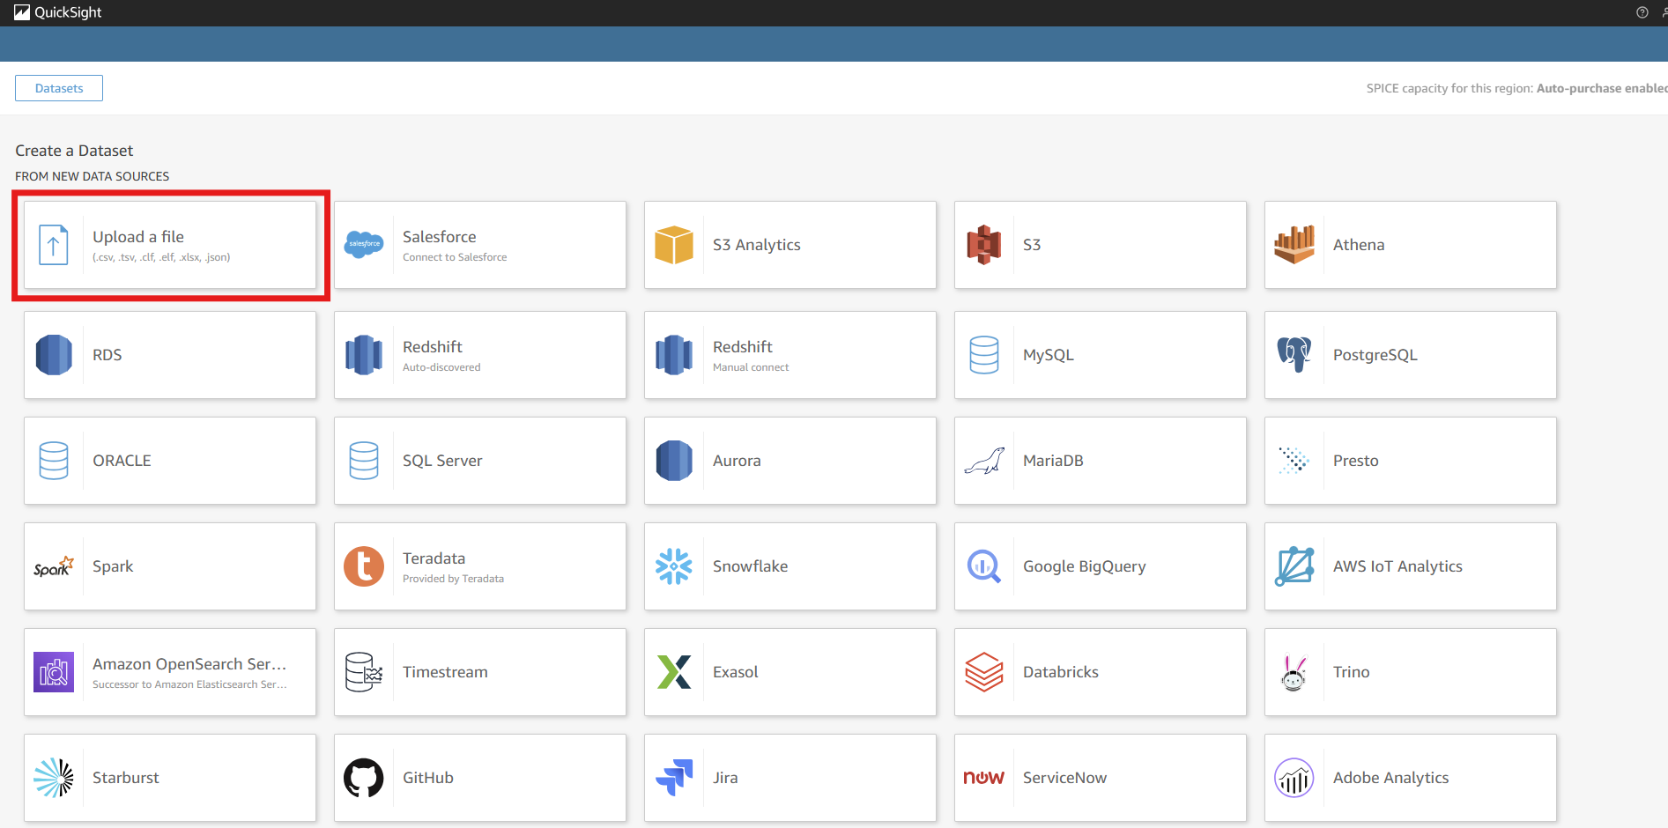This screenshot has width=1668, height=828.
Task: Click the QuickSight logo in header
Action: (x=58, y=12)
